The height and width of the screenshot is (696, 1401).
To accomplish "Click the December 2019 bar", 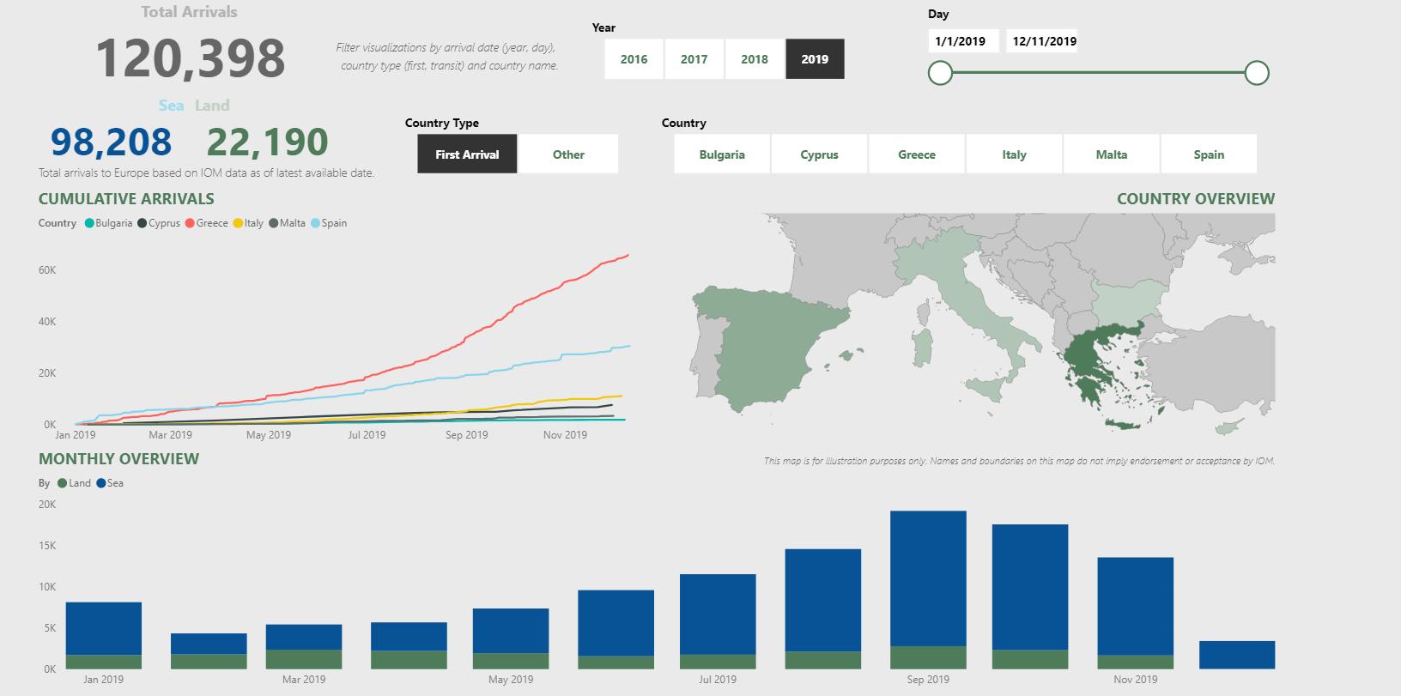I will point(1237,655).
